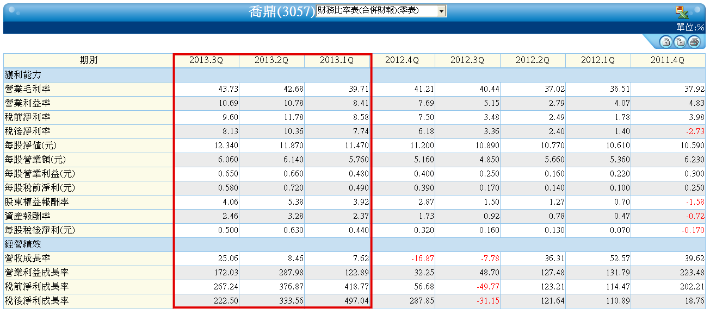Image resolution: width=710 pixels, height=309 pixels.
Task: Click the 2012.2Q column header
Action: pyautogui.click(x=533, y=60)
